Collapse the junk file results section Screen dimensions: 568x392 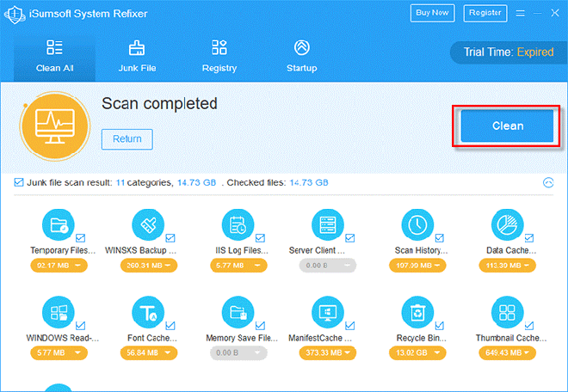pos(548,182)
